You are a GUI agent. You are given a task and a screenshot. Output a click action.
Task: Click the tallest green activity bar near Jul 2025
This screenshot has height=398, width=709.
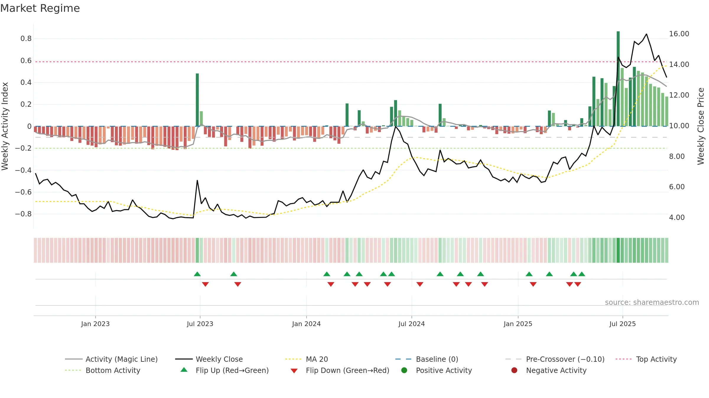click(x=618, y=79)
